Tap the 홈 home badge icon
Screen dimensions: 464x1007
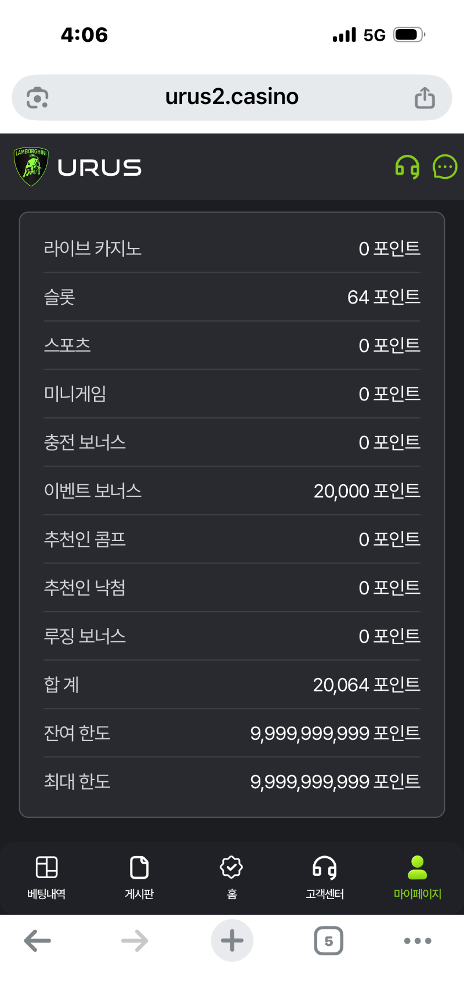point(231,877)
